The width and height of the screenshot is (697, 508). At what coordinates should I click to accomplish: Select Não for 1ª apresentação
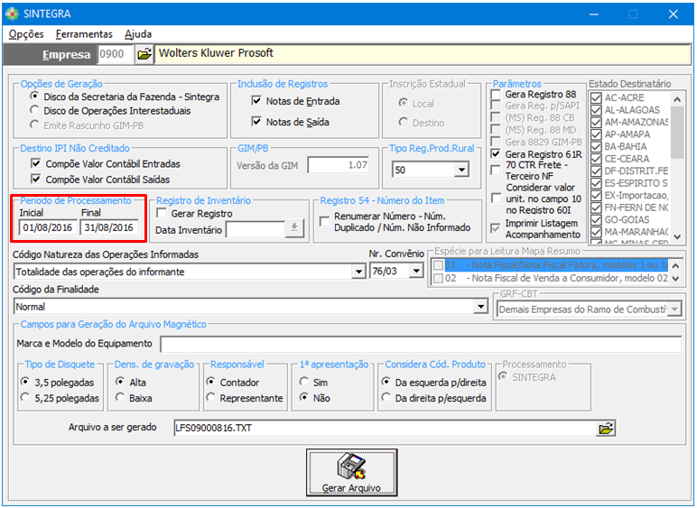pos(304,397)
